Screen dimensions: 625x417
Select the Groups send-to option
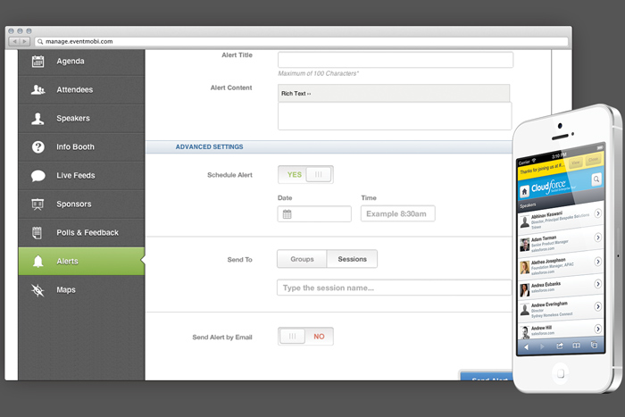pyautogui.click(x=302, y=259)
